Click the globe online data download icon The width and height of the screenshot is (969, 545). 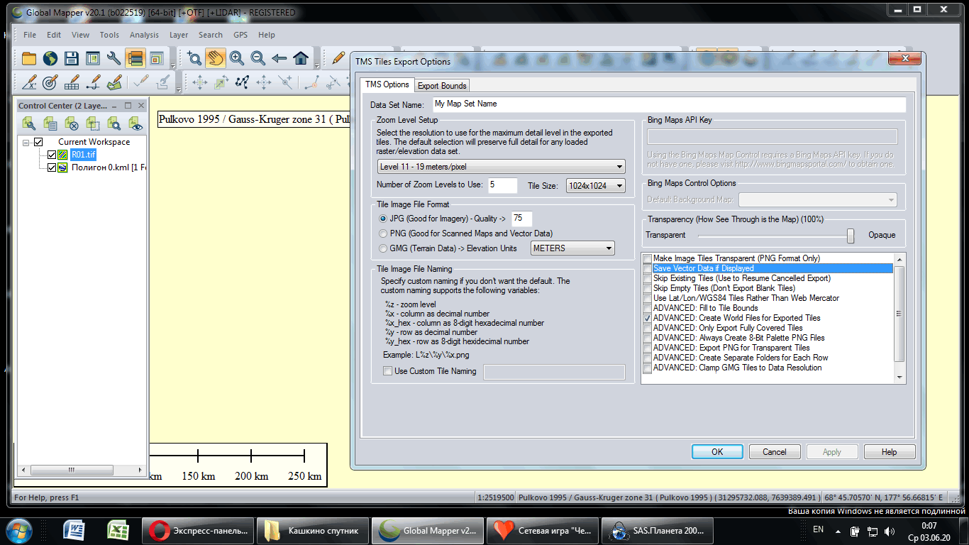(50, 58)
